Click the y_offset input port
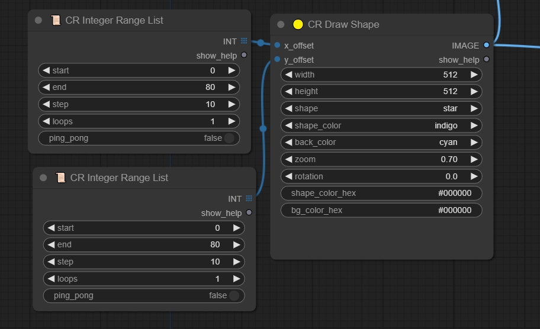The width and height of the screenshot is (540, 329). tap(277, 60)
